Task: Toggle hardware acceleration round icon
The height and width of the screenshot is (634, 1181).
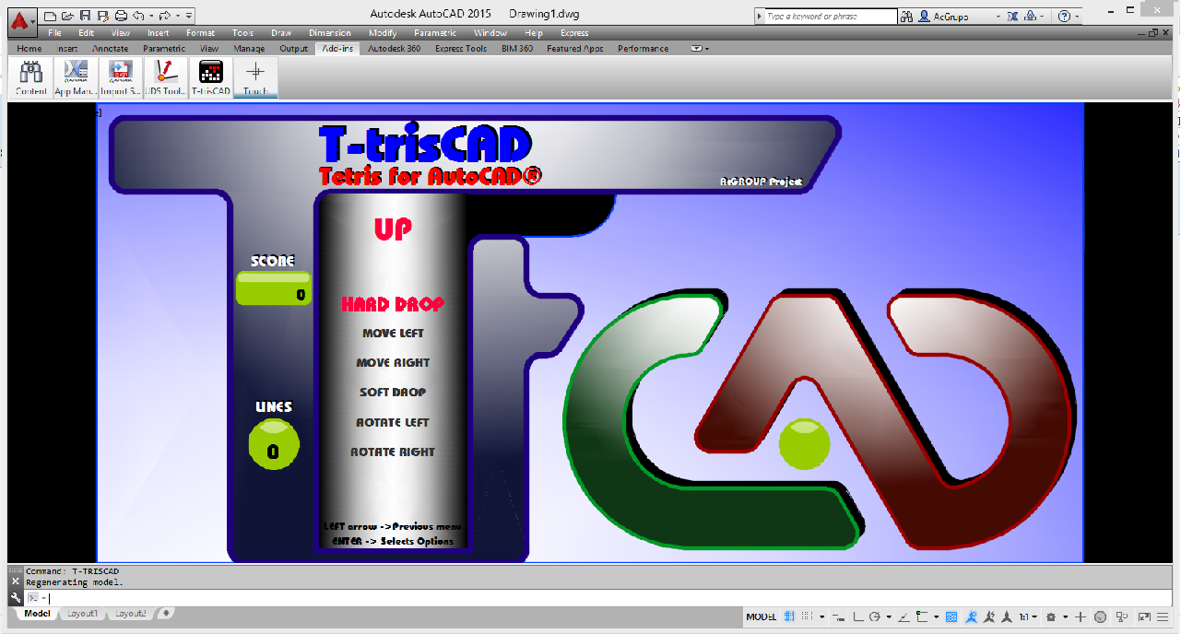Action: coord(1100,616)
